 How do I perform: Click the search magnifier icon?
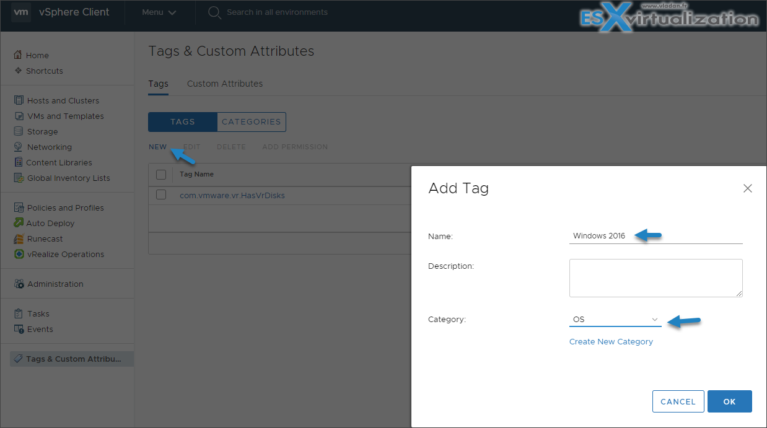(214, 12)
